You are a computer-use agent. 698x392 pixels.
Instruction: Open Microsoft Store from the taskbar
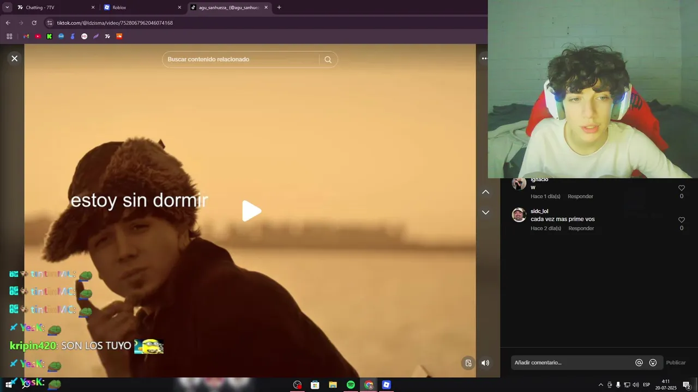(315, 385)
